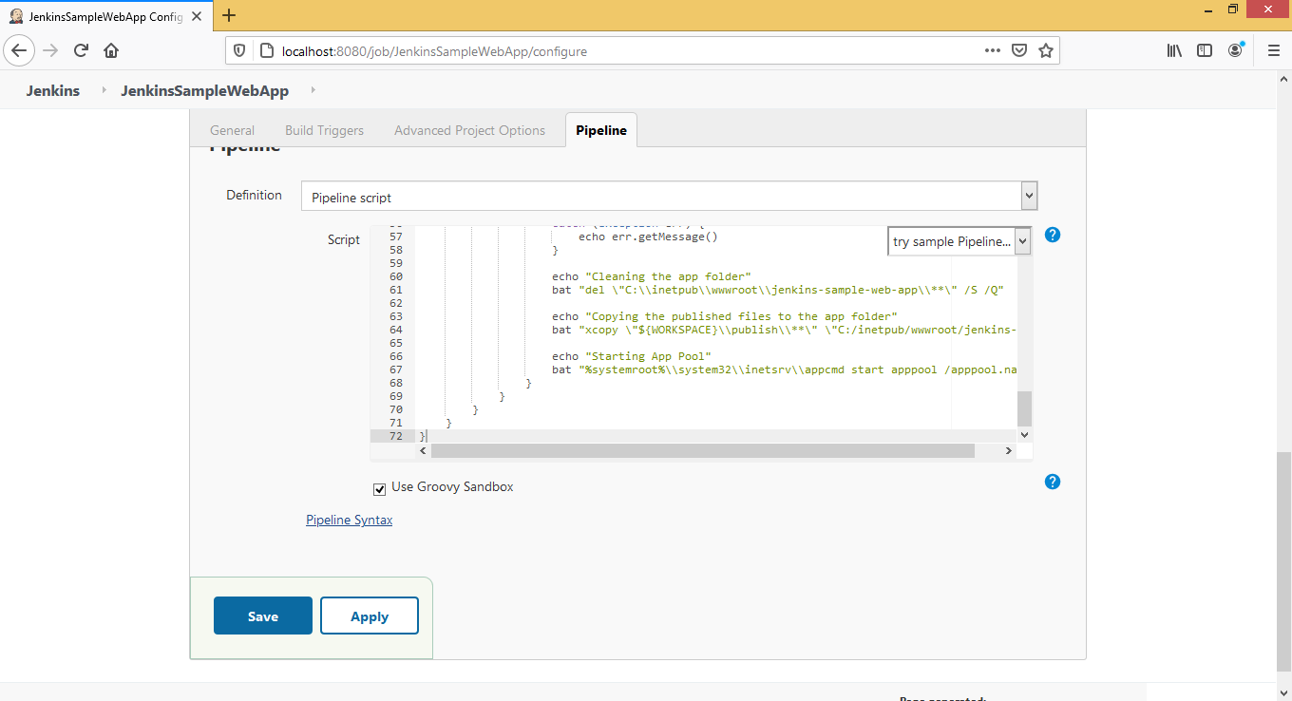
Task: Click the browser page vertical scrollbar
Action: click(1283, 560)
